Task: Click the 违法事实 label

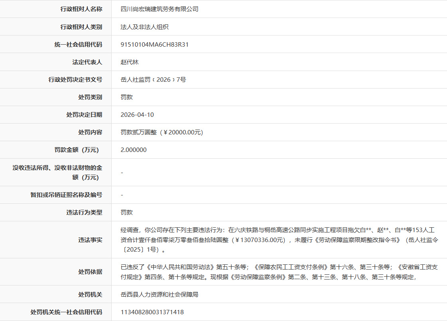Action: click(91, 240)
